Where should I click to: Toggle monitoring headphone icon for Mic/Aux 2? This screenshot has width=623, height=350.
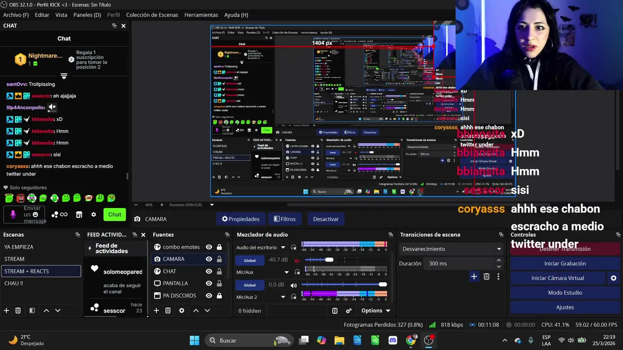[x=293, y=297]
